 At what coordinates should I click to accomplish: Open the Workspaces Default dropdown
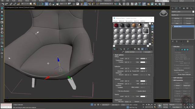pos(186,1)
